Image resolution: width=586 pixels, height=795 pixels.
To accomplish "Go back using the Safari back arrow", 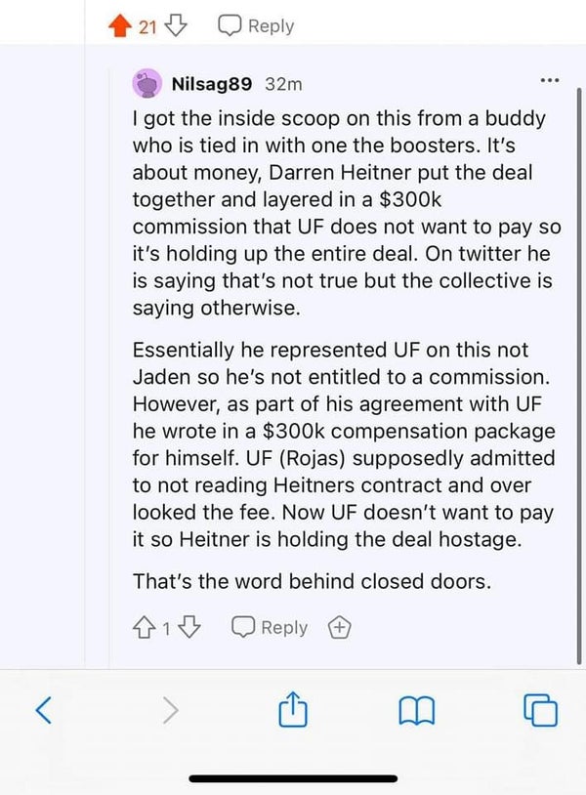I will pyautogui.click(x=43, y=710).
